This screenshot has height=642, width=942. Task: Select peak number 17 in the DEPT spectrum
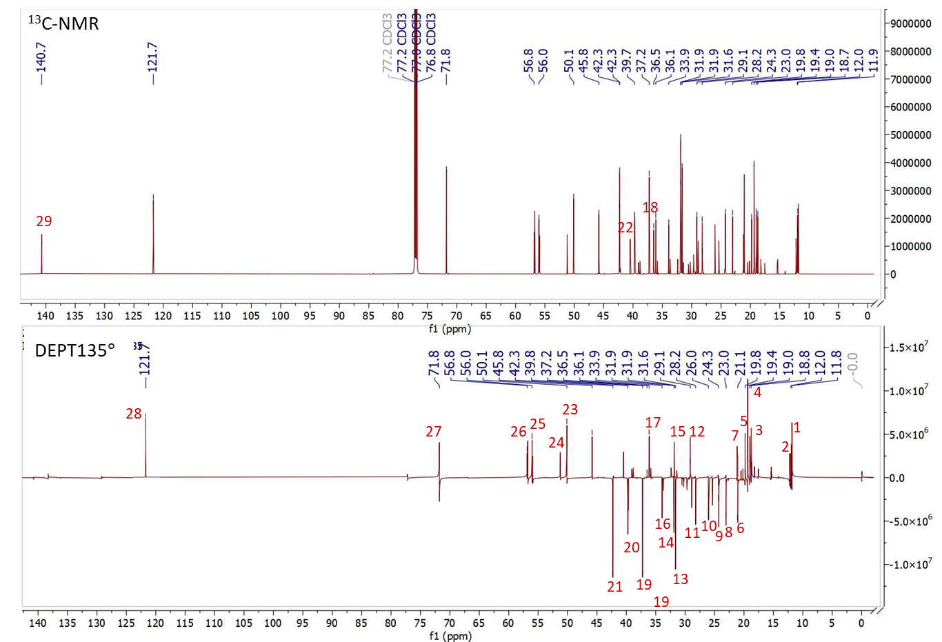pyautogui.click(x=653, y=423)
